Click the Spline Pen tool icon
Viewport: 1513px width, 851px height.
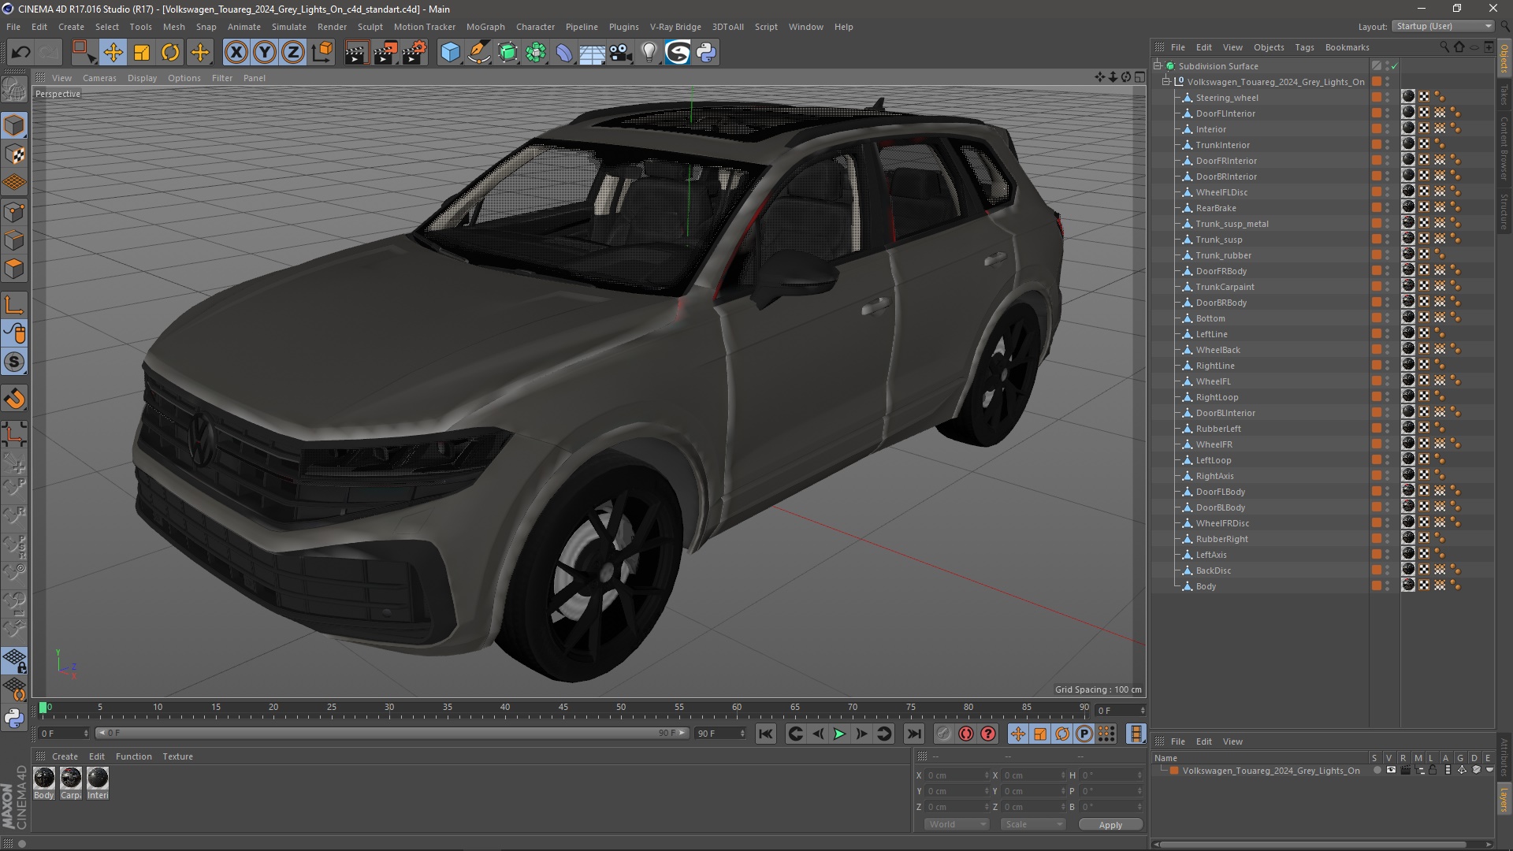click(479, 53)
